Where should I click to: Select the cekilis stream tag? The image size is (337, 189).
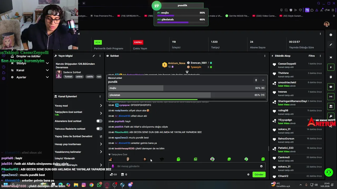pos(90,77)
